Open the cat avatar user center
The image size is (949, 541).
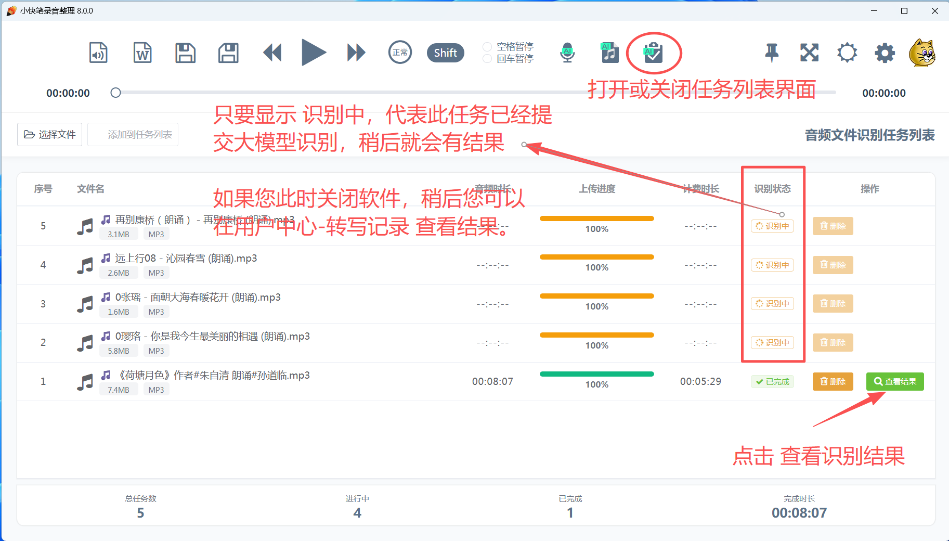click(922, 53)
